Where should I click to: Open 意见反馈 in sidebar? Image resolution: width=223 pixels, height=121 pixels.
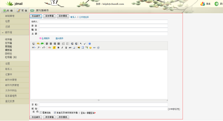15,101
